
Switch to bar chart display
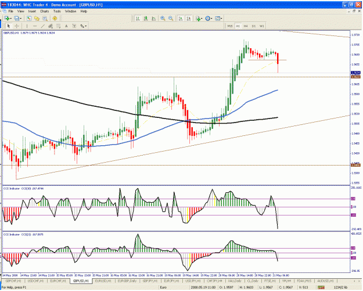138,19
